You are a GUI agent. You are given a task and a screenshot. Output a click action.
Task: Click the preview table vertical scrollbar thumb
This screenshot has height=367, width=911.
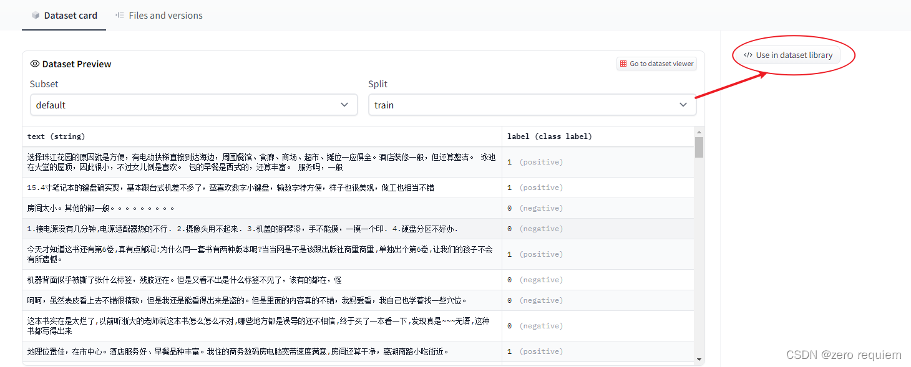coord(699,147)
